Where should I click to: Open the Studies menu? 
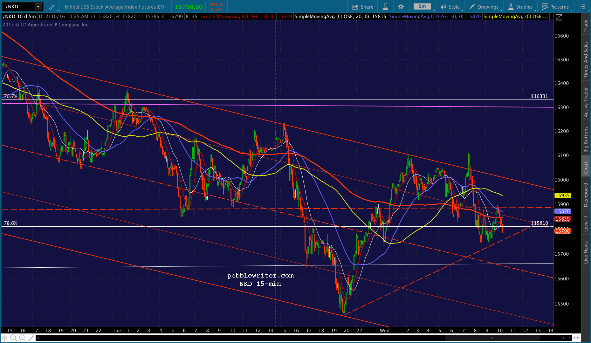click(x=520, y=7)
